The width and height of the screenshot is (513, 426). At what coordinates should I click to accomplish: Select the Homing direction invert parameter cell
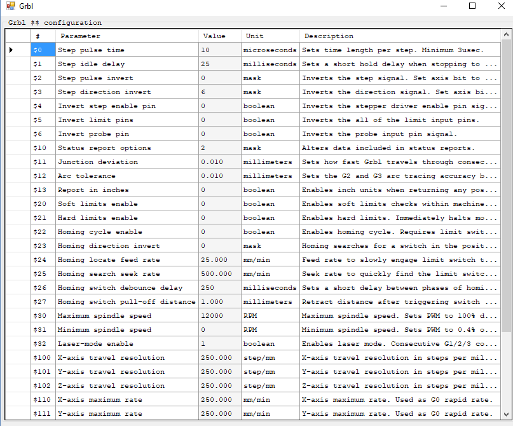(x=127, y=245)
